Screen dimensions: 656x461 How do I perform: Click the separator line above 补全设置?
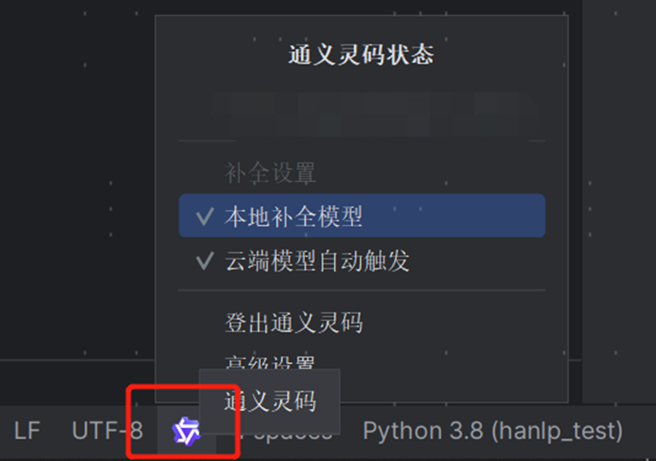click(x=362, y=141)
